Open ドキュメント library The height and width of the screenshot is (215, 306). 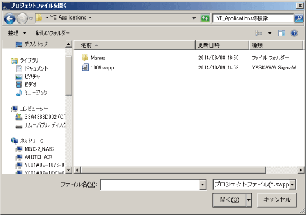pos(36,68)
